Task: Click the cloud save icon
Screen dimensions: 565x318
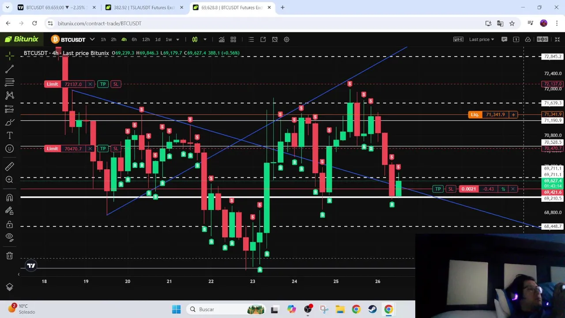Action: click(528, 39)
